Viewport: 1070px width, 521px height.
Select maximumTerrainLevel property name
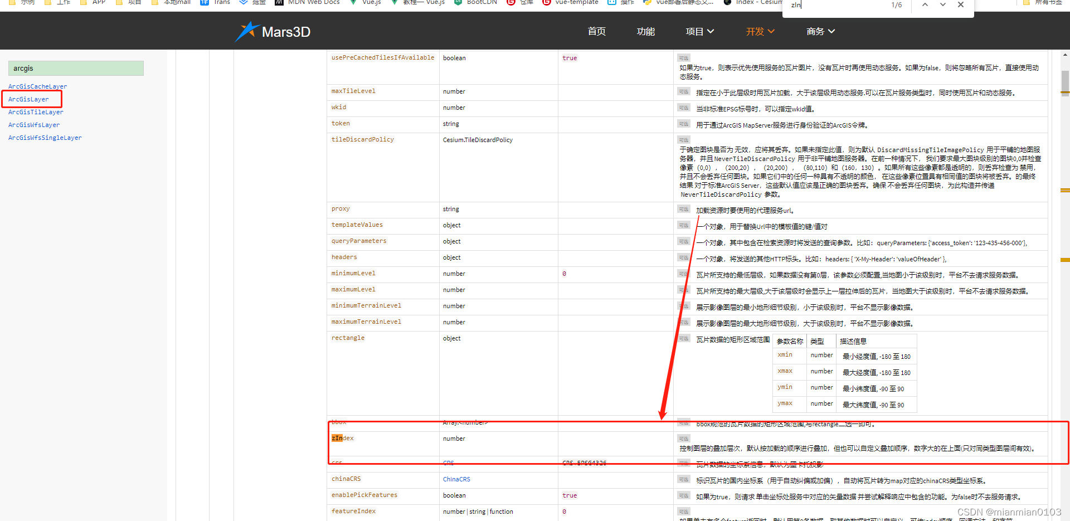366,322
